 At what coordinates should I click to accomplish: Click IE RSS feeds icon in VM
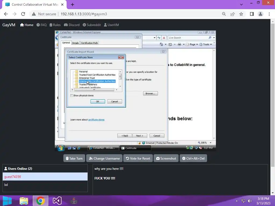point(170,45)
